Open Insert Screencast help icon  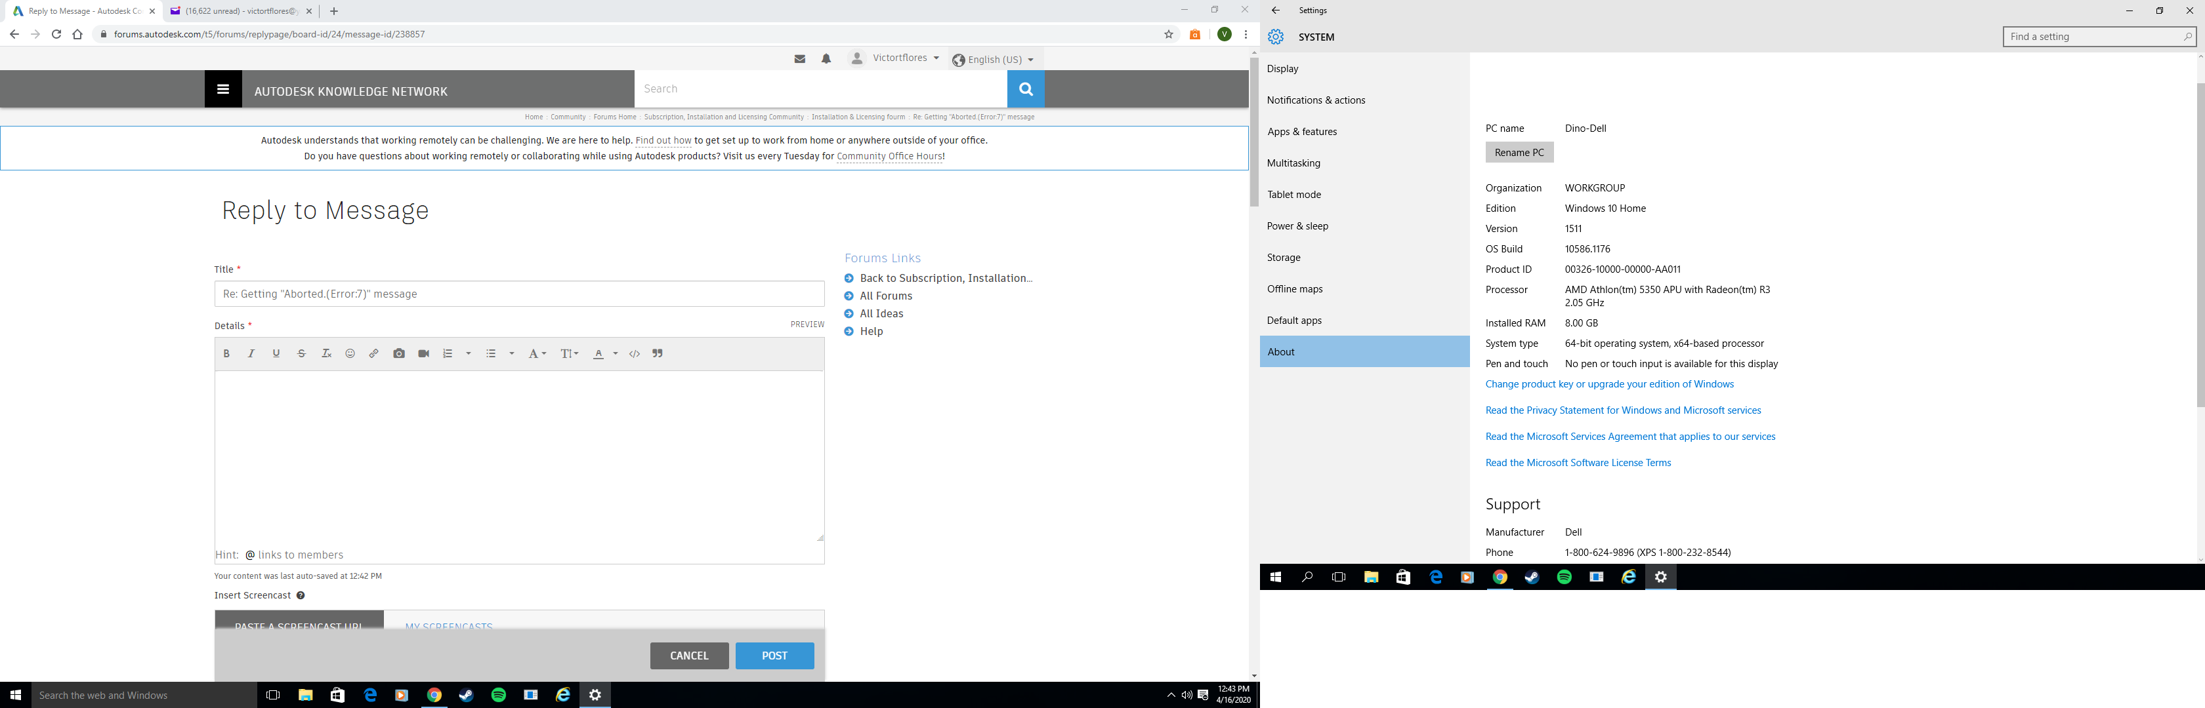[301, 595]
